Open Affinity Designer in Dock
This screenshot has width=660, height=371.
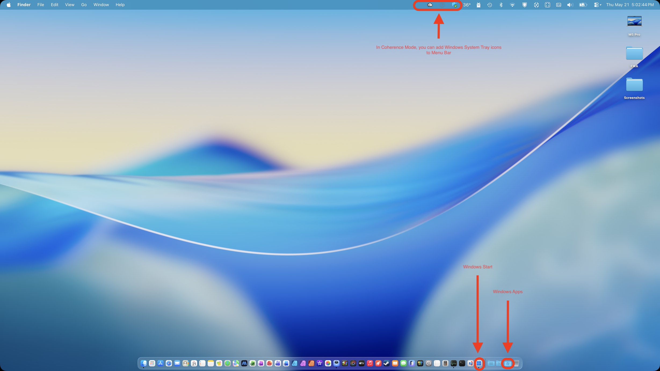click(295, 363)
